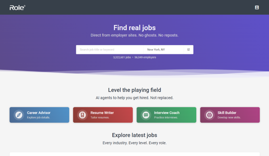Screen dimensions: 269x156
Task: Click 'AI agents to help you get hired' text
Action: coord(134,98)
